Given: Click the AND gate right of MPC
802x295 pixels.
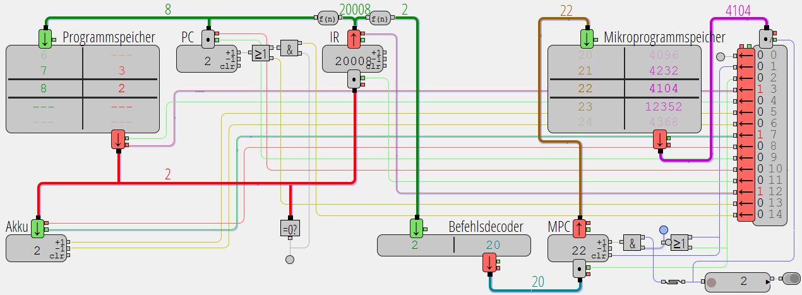Looking at the screenshot, I should click(x=631, y=242).
